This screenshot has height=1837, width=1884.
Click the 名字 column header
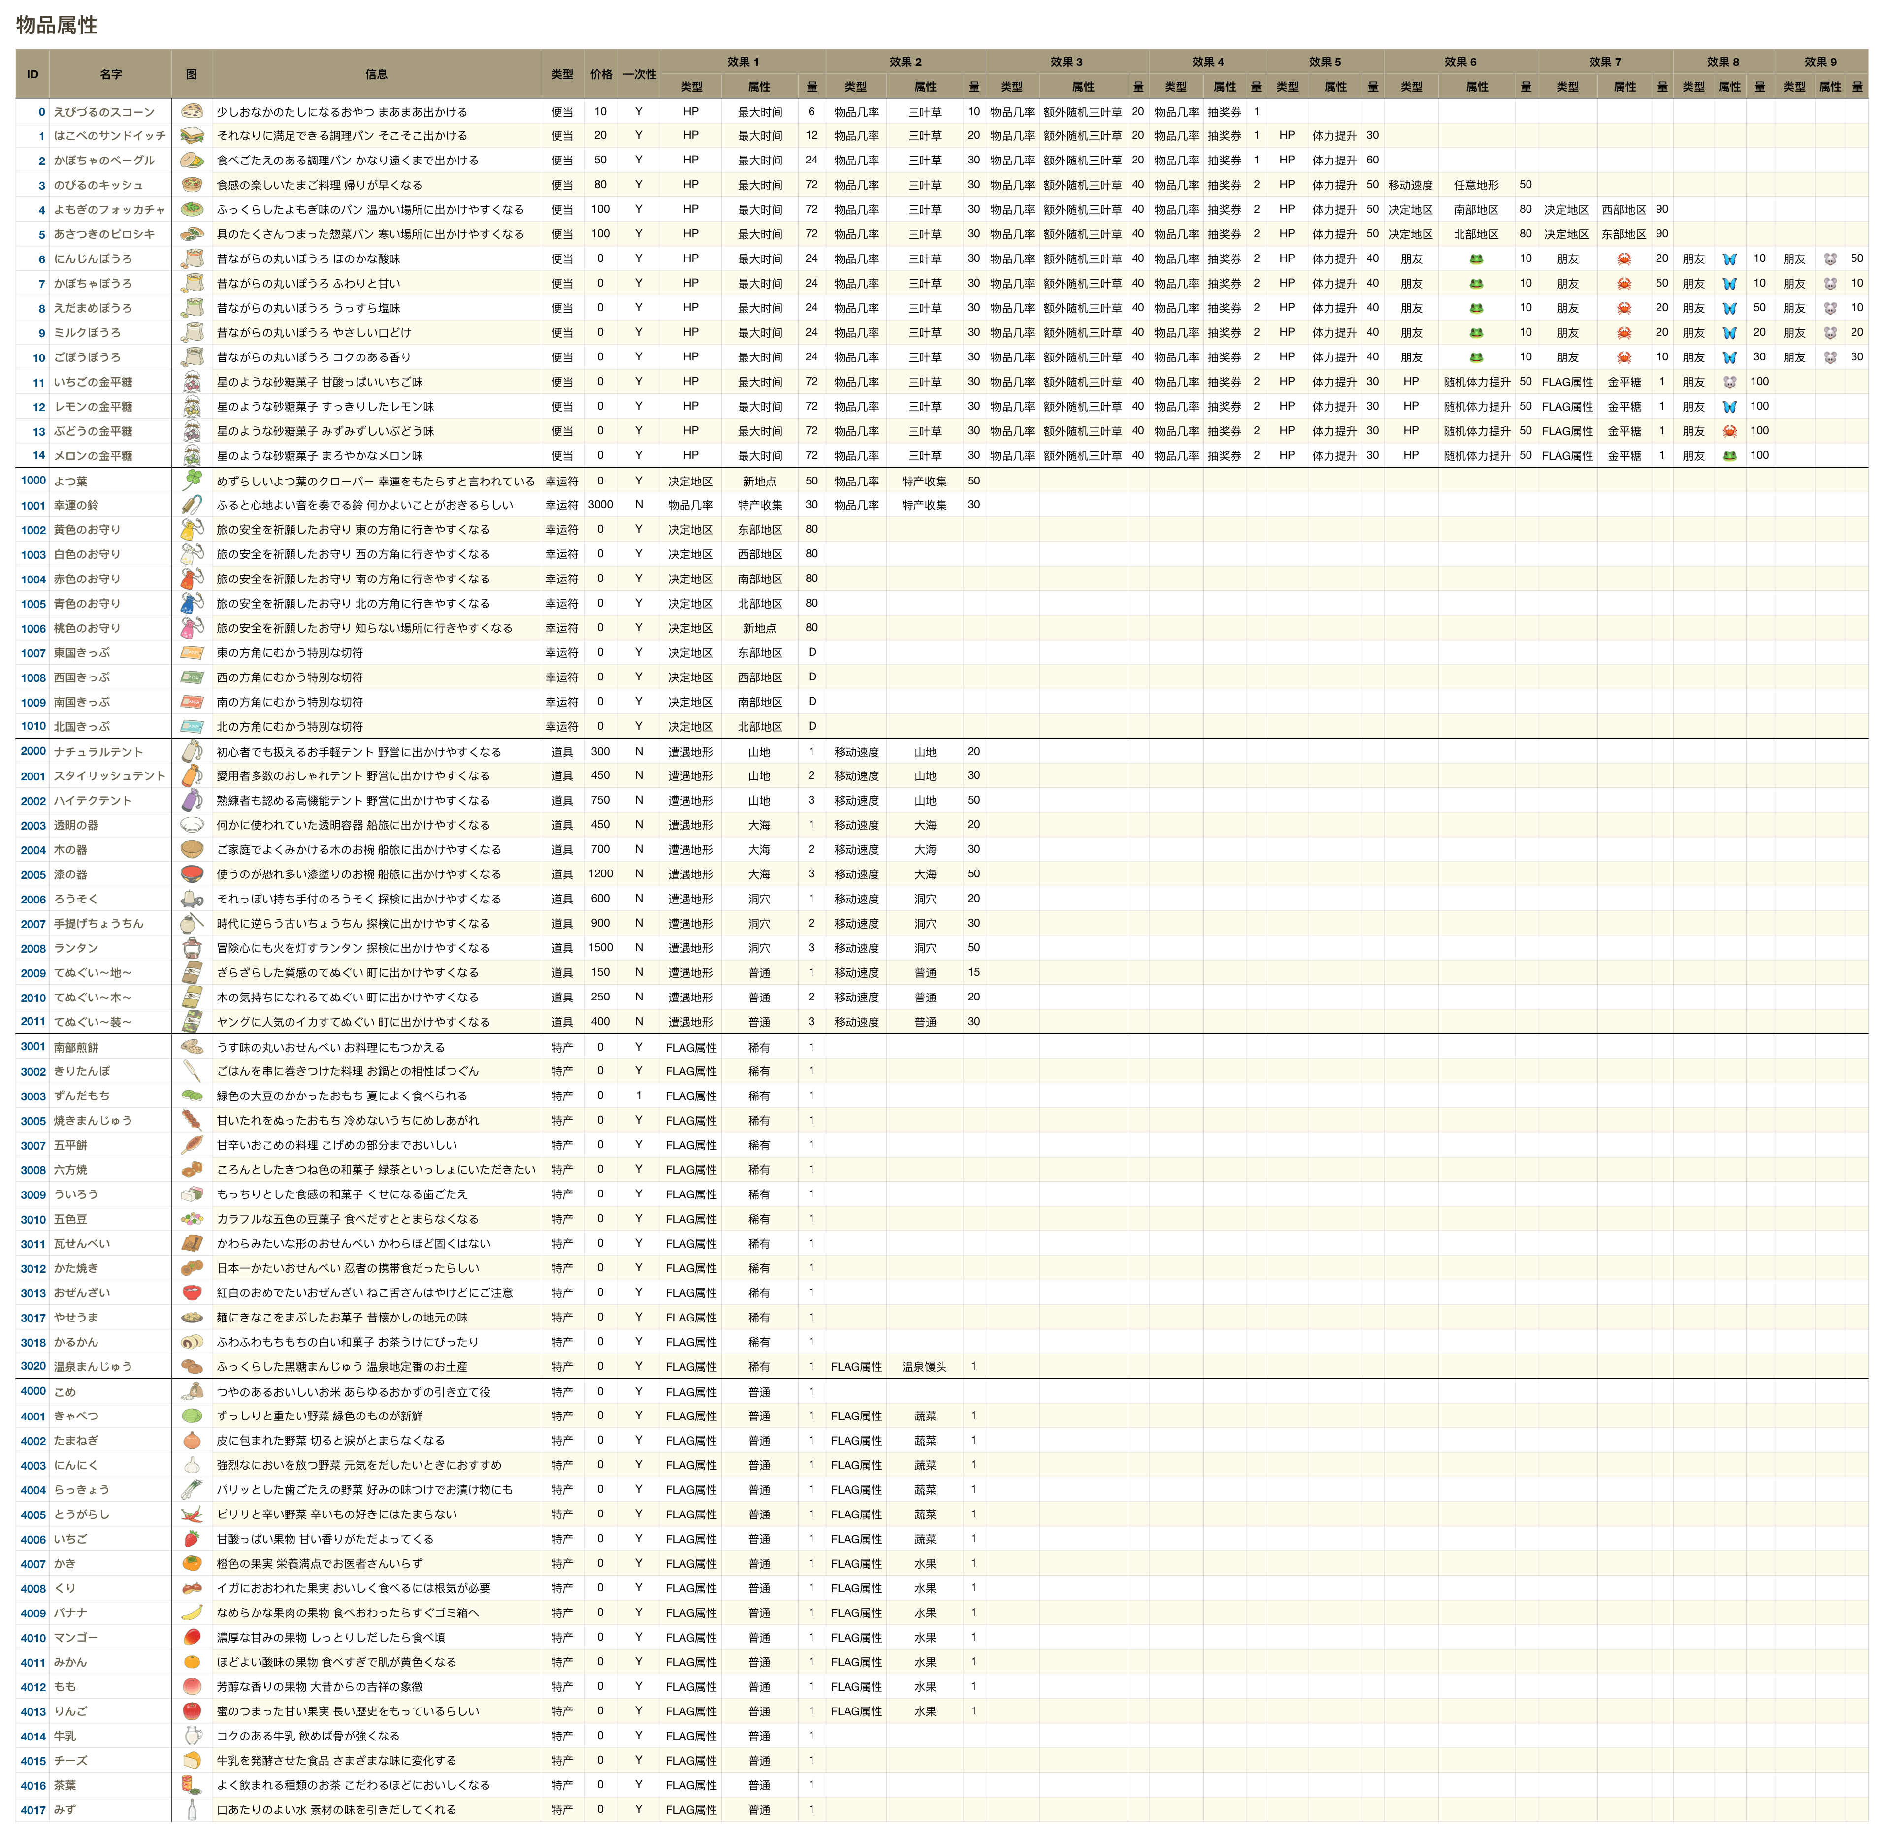click(111, 74)
